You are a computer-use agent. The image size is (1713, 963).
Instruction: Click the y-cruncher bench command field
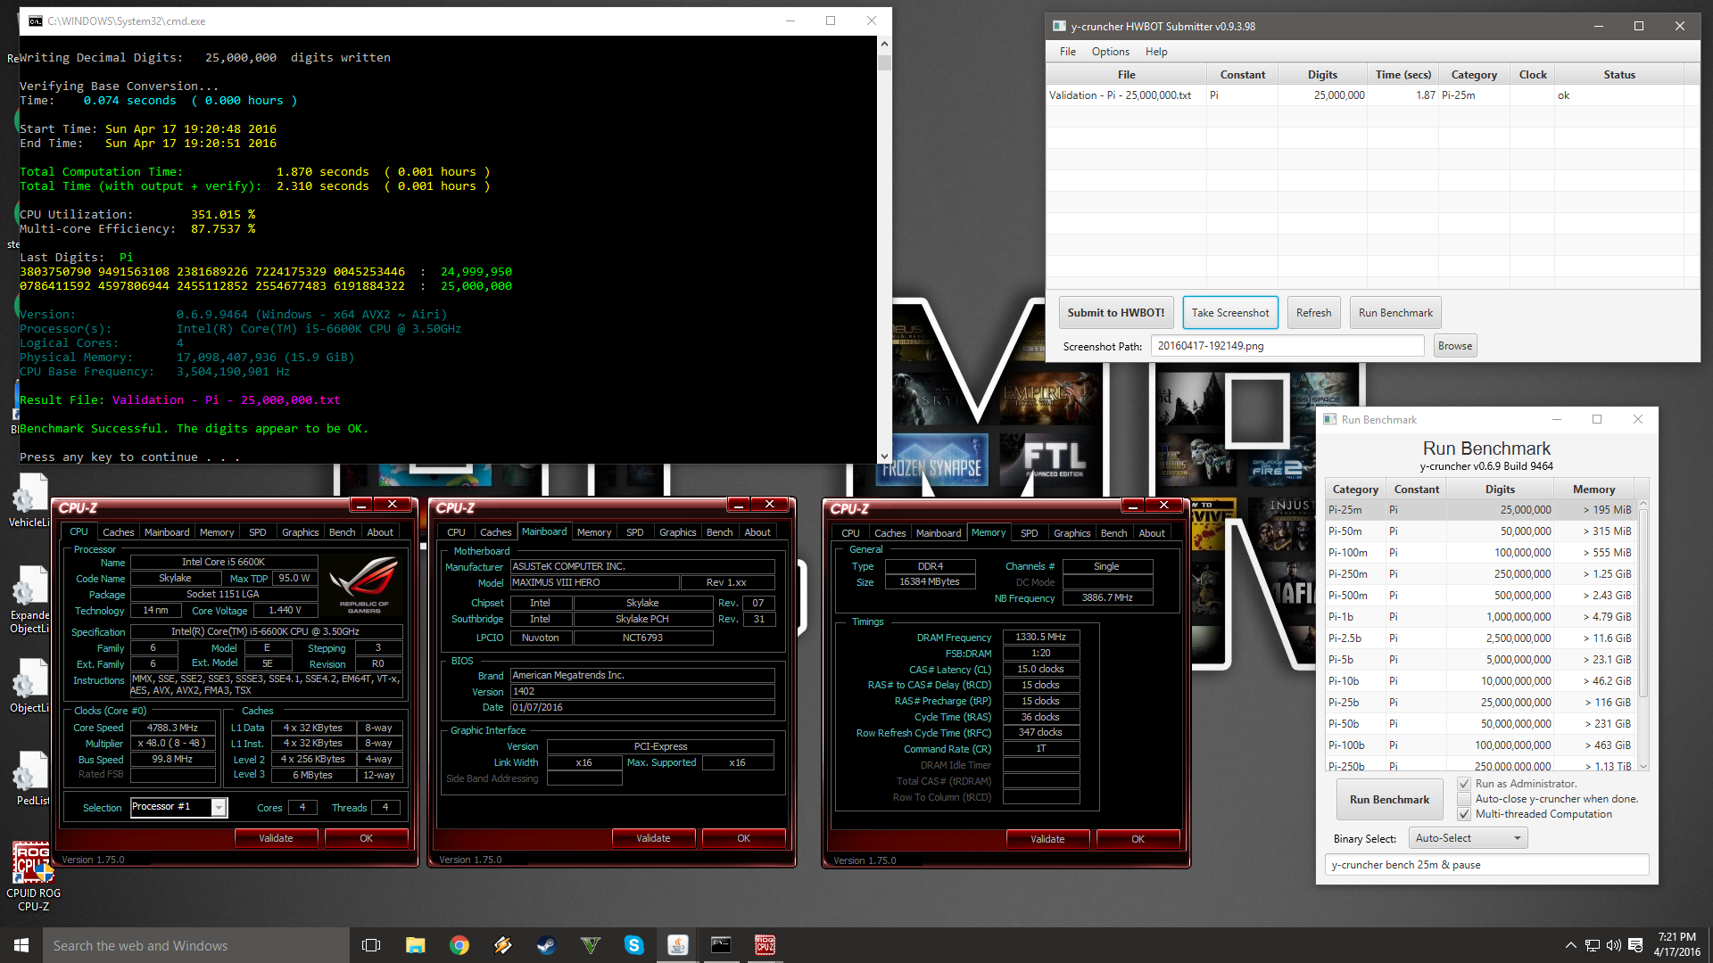click(1486, 865)
